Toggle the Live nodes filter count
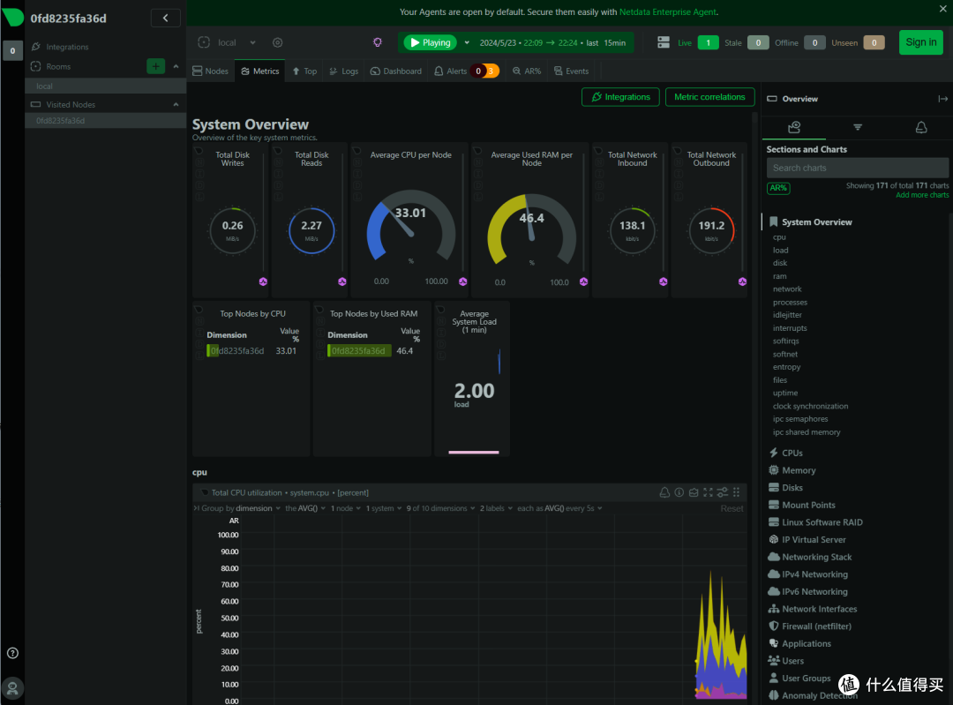This screenshot has height=705, width=953. [708, 42]
